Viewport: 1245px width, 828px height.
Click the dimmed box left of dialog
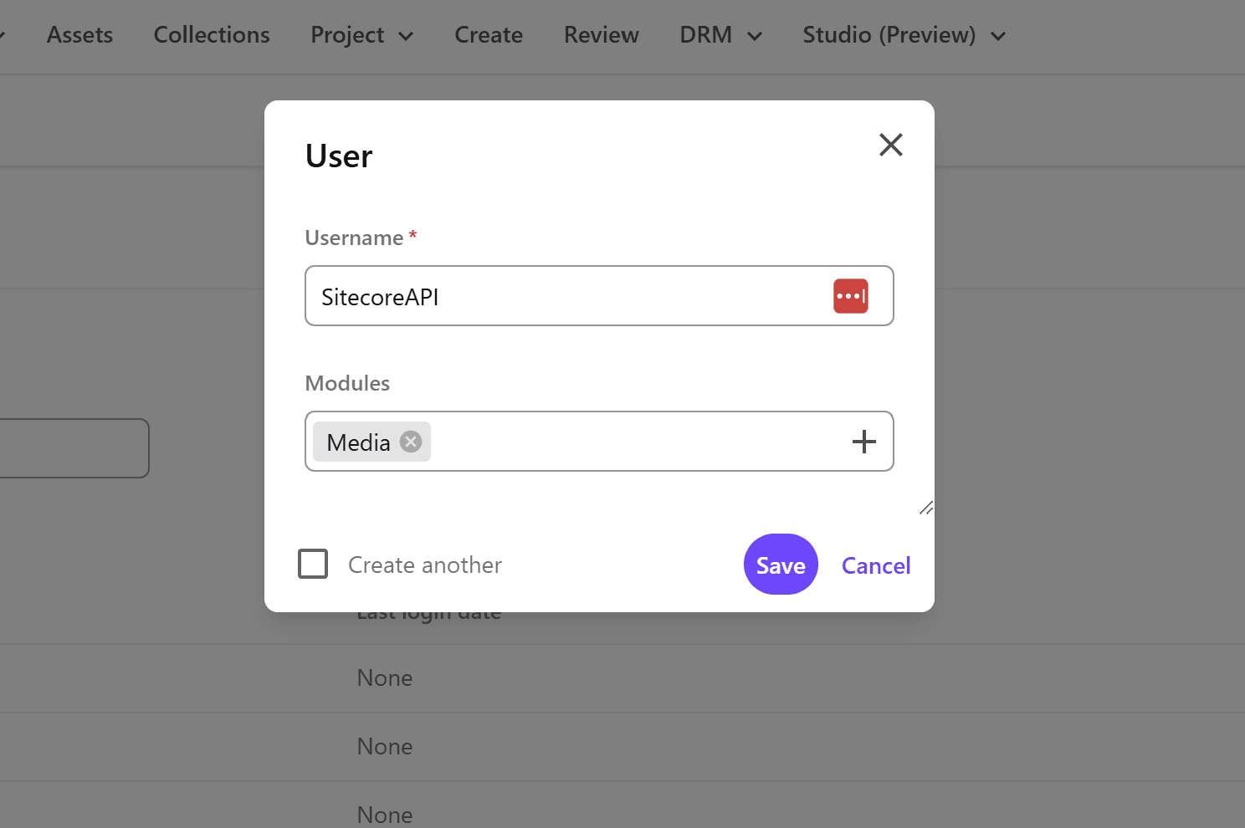click(74, 448)
